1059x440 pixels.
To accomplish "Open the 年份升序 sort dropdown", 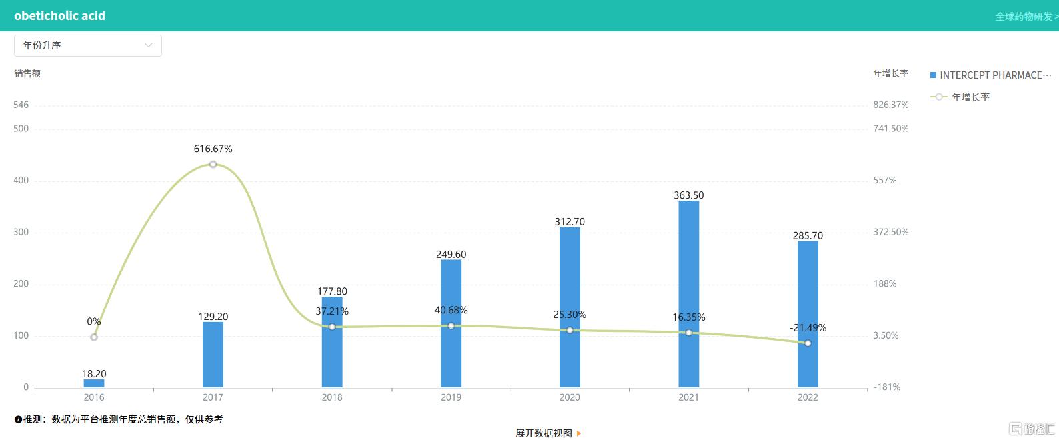I will pyautogui.click(x=87, y=45).
